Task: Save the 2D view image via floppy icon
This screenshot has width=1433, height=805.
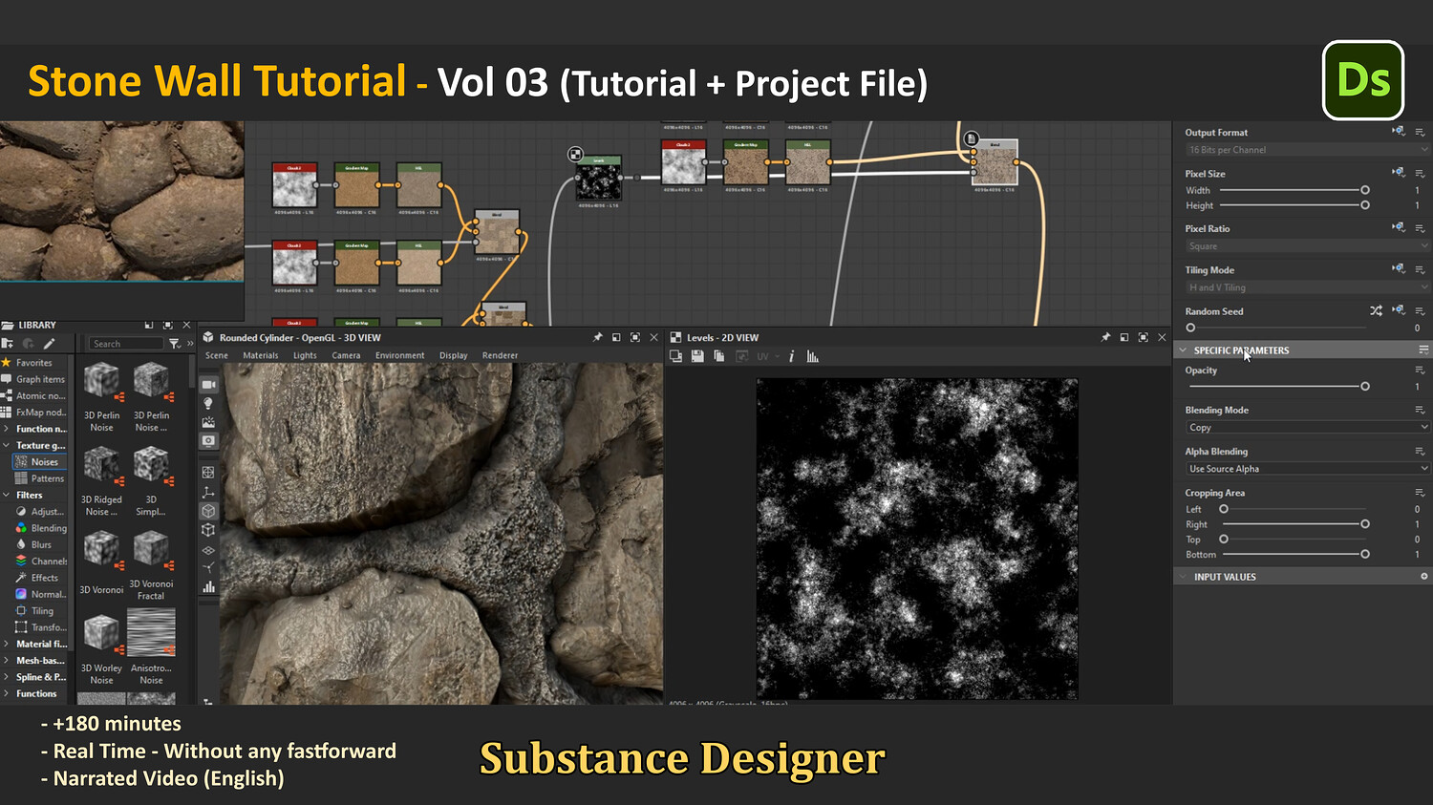Action: (x=697, y=356)
